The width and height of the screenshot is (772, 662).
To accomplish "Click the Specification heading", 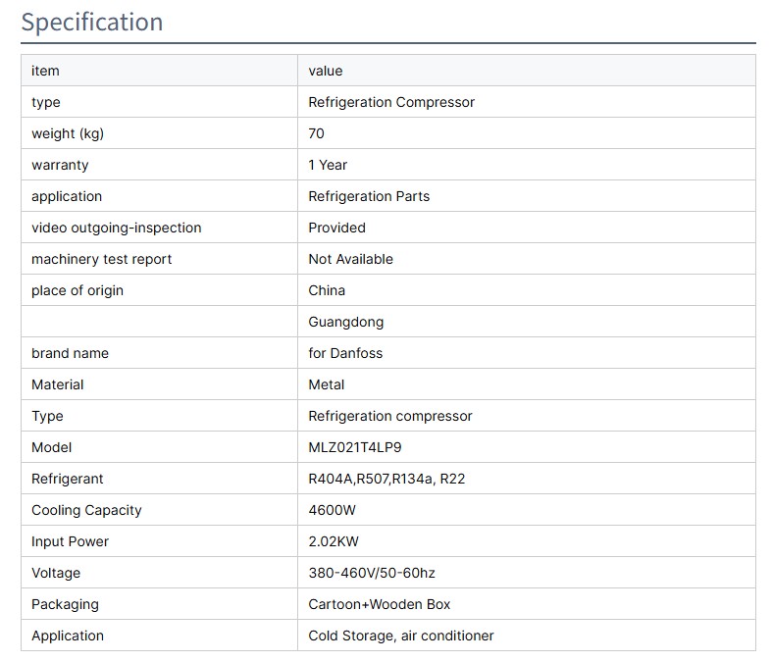I will click(x=92, y=22).
